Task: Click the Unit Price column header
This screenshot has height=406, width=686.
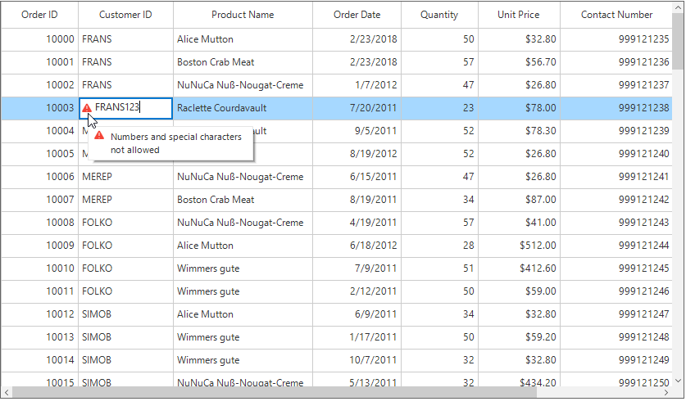Action: (519, 15)
